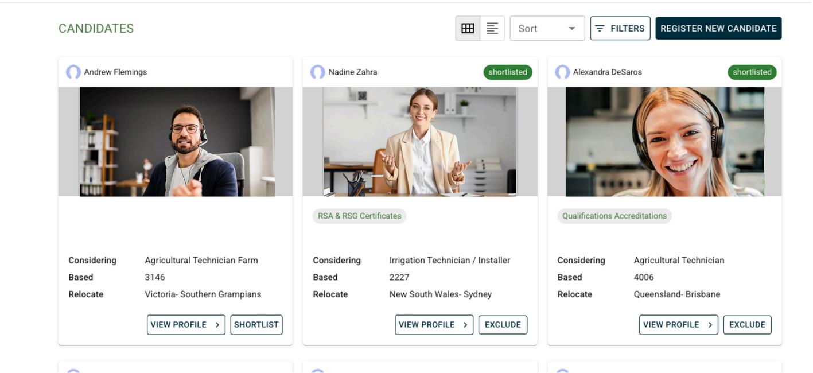Click Nadine Zahra avatar icon
813x373 pixels.
point(318,72)
